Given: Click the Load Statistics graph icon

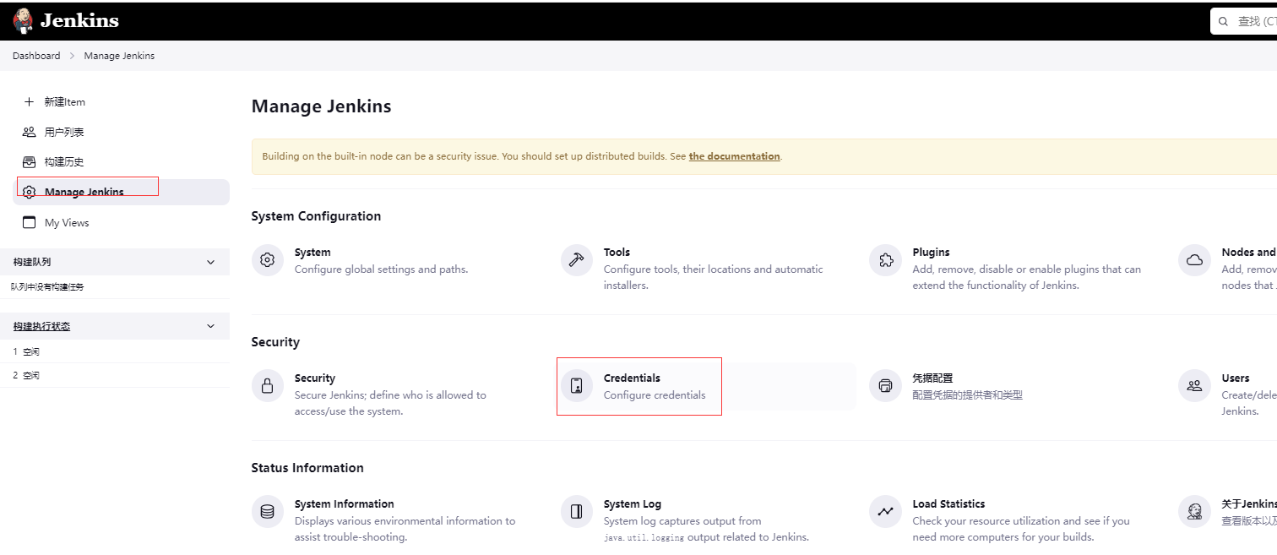Looking at the screenshot, I should click(886, 512).
